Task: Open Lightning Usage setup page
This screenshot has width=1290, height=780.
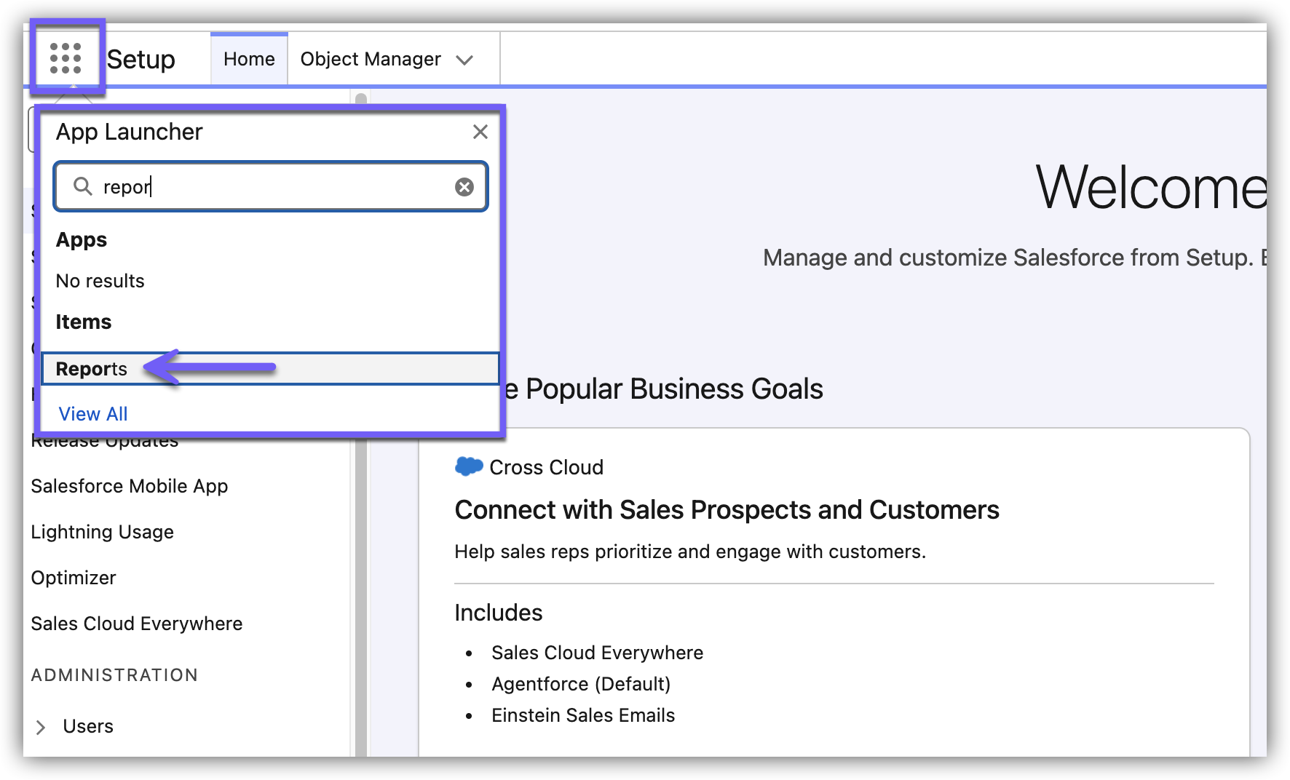Action: (103, 532)
